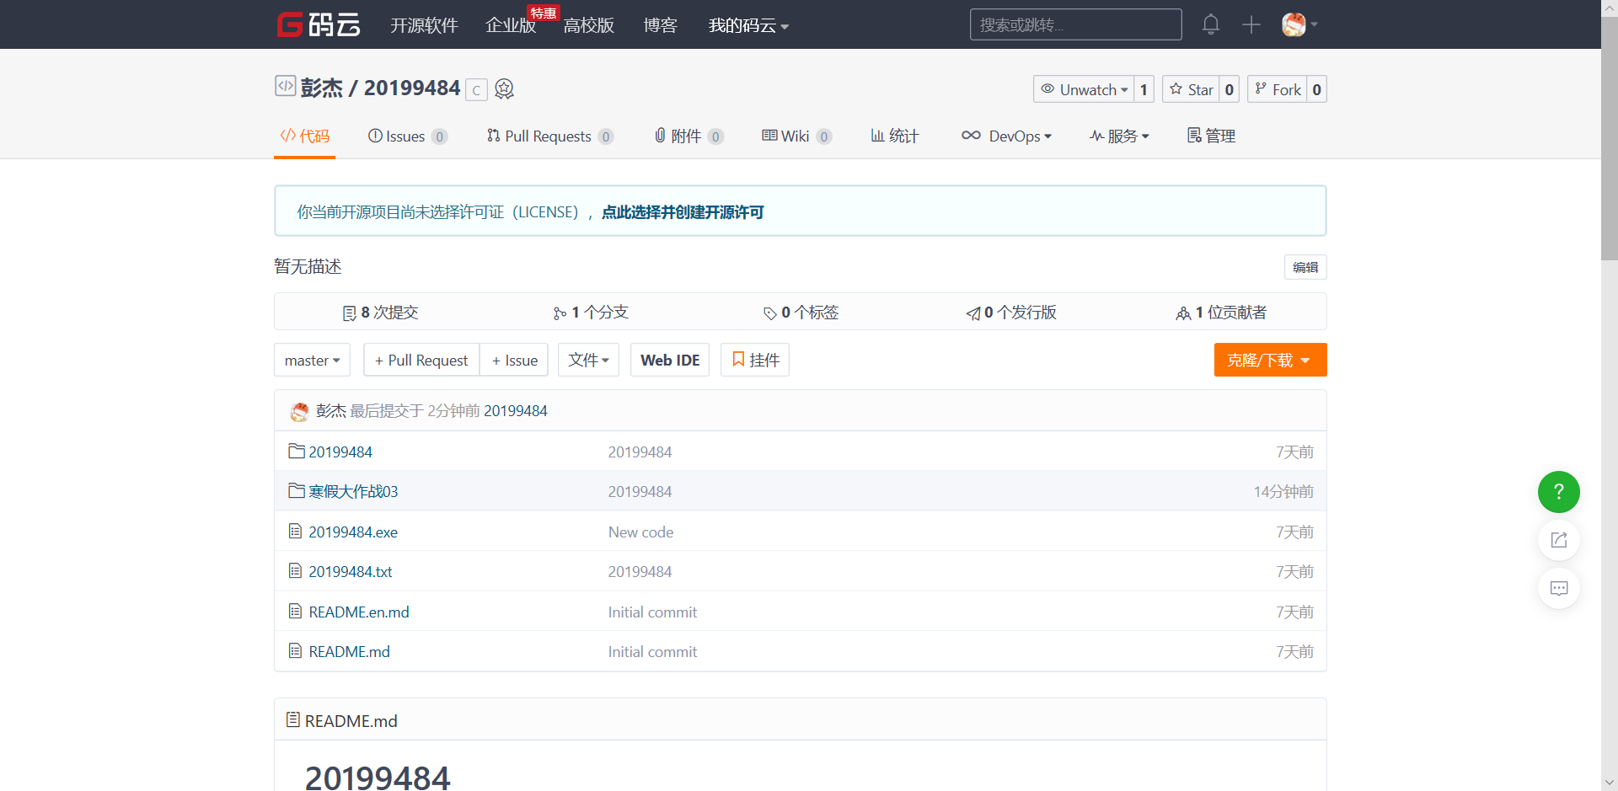Screen dimensions: 1618x791
Task: Click the Gitee 码云 logo
Action: click(319, 24)
